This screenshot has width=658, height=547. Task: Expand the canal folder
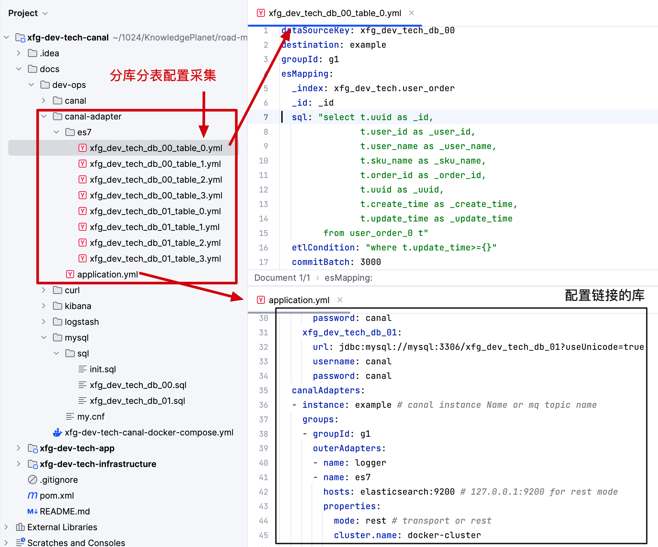coord(44,101)
